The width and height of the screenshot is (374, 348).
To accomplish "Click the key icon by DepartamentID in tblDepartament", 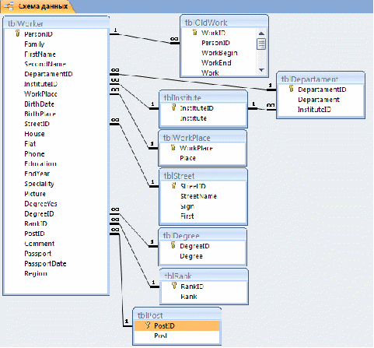I will (x=292, y=89).
